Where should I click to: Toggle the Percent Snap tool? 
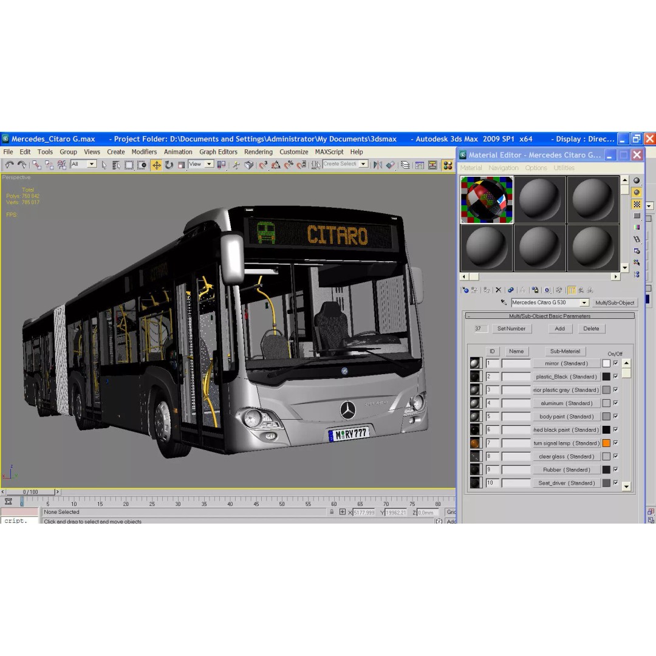coord(289,165)
